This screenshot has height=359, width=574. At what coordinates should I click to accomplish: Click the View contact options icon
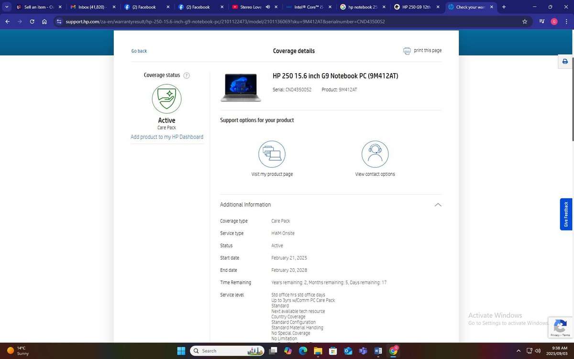(375, 153)
